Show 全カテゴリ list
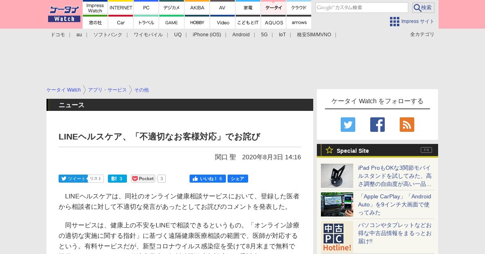The image size is (485, 254). (422, 34)
